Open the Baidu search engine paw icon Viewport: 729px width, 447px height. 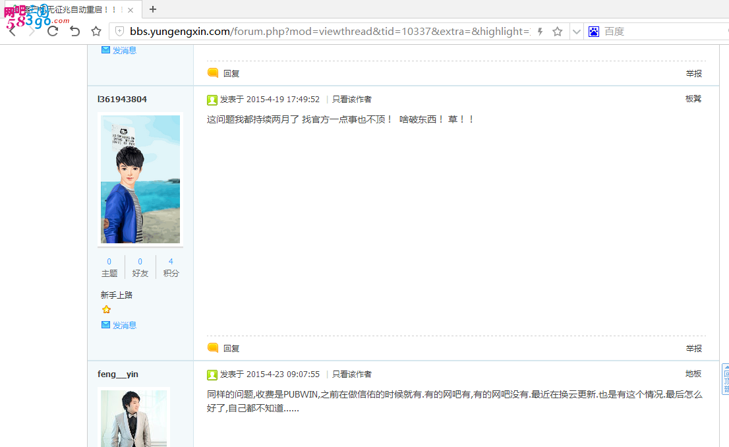tap(594, 32)
